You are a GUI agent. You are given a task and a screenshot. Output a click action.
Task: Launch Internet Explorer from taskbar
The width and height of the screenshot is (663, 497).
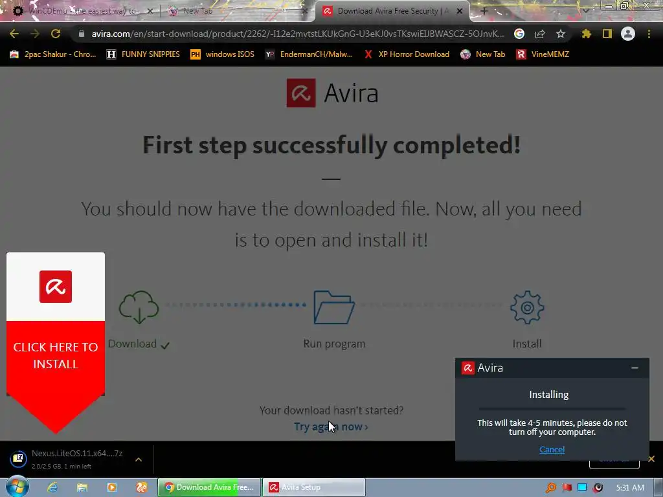pos(52,487)
